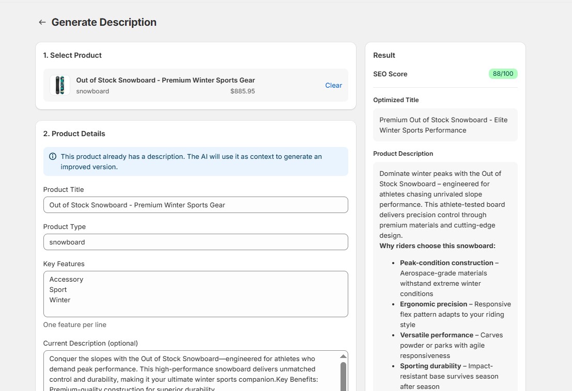
Task: Clear the selected product
Action: click(333, 85)
